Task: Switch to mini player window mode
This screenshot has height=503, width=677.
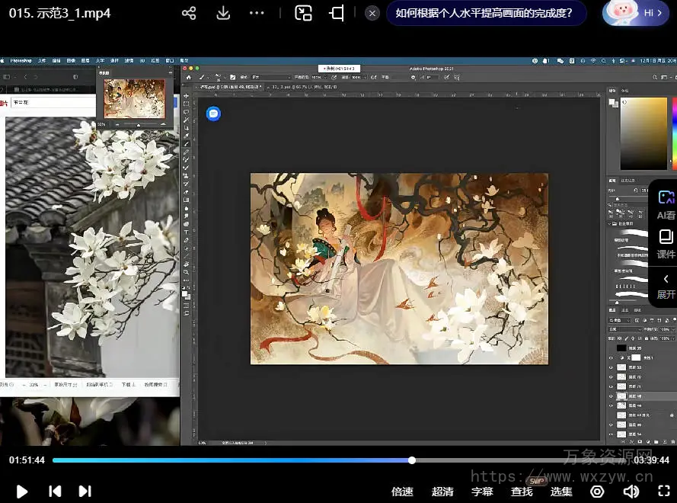Action: [304, 14]
